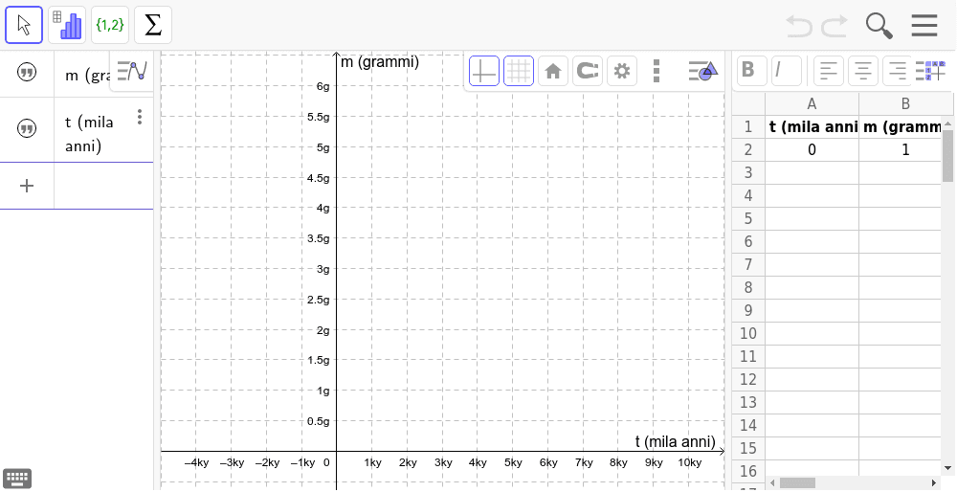Image resolution: width=957 pixels, height=492 pixels.
Task: Toggle Bold formatting in spreadsheet
Action: click(751, 71)
